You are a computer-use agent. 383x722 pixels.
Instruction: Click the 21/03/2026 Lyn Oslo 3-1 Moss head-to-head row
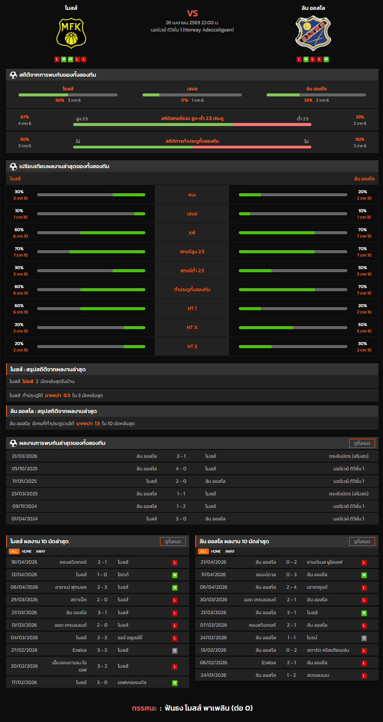click(x=192, y=456)
